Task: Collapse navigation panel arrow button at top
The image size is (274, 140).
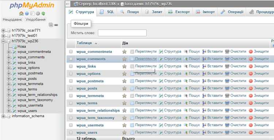Action: [x=68, y=4]
